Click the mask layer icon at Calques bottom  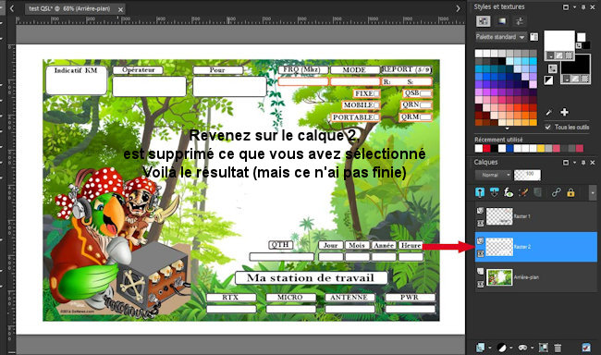coord(522,348)
